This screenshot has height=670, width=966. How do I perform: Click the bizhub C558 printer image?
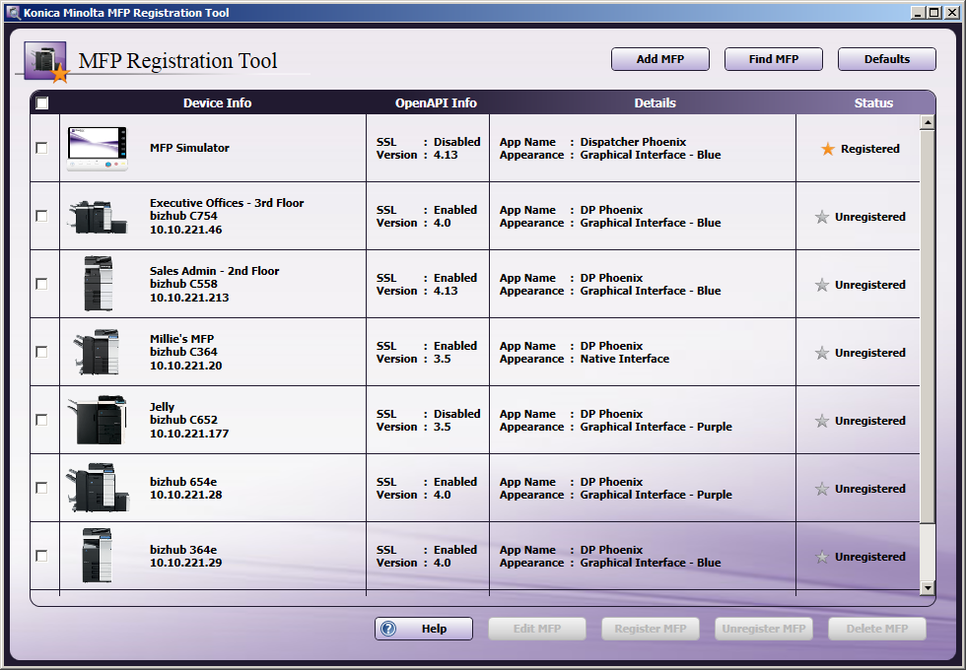[99, 284]
